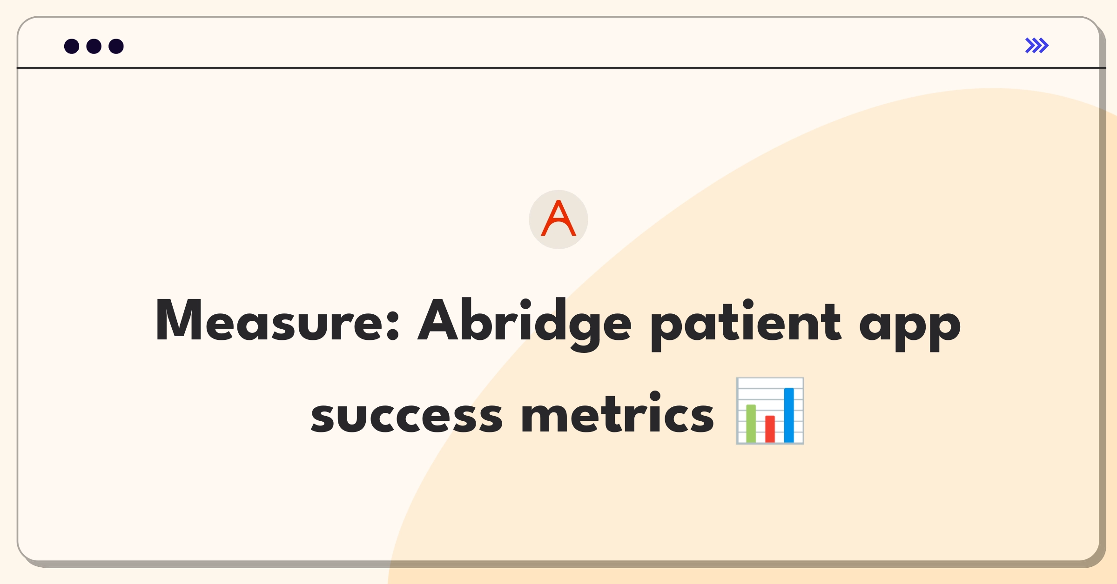Click the blue triple-chevron forward icon

click(1037, 46)
